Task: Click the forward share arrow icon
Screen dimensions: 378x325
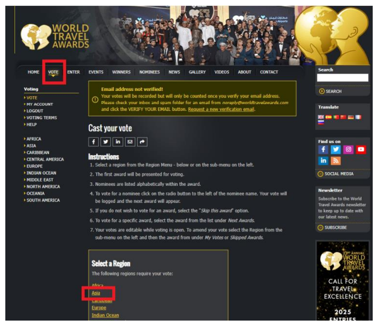Action: 142,142
